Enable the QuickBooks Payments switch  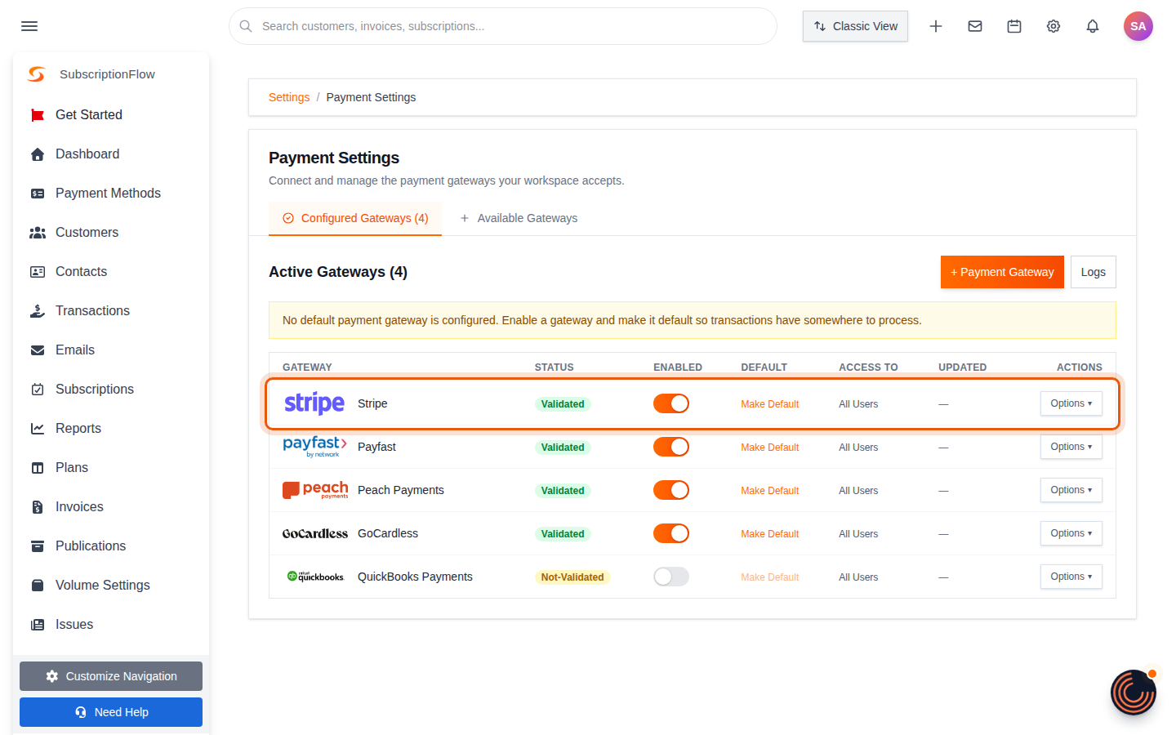click(x=671, y=577)
